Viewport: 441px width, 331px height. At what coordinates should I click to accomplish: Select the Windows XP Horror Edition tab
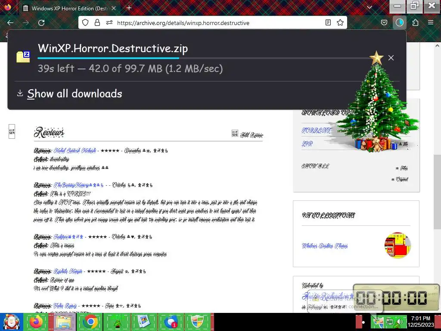point(70,9)
